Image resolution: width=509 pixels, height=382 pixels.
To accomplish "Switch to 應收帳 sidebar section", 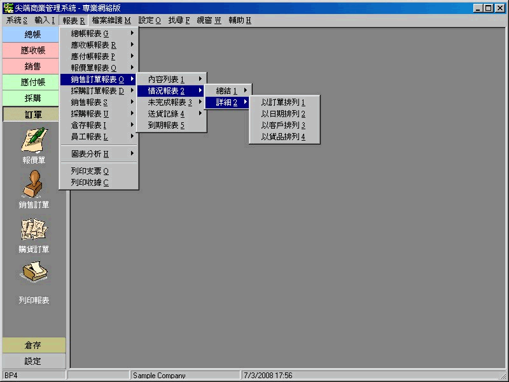I will (33, 50).
